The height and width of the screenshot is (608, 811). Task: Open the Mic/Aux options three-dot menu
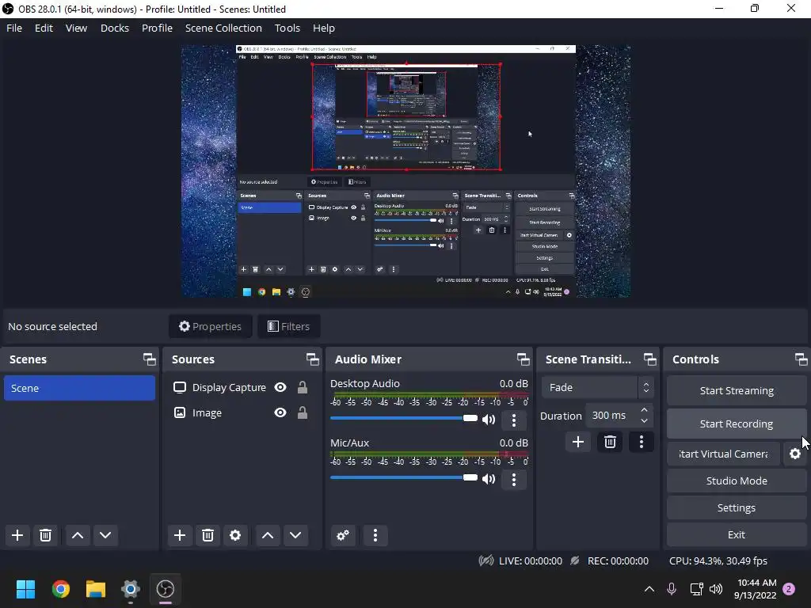click(x=513, y=479)
